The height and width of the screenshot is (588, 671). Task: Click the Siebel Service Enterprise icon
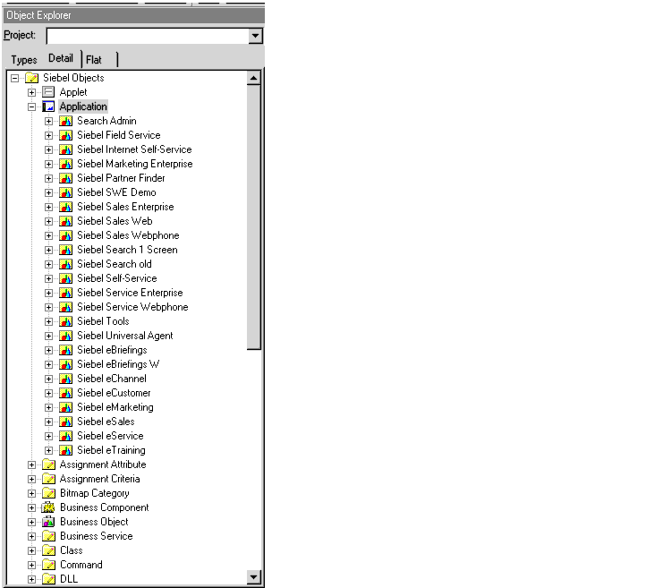point(65,293)
